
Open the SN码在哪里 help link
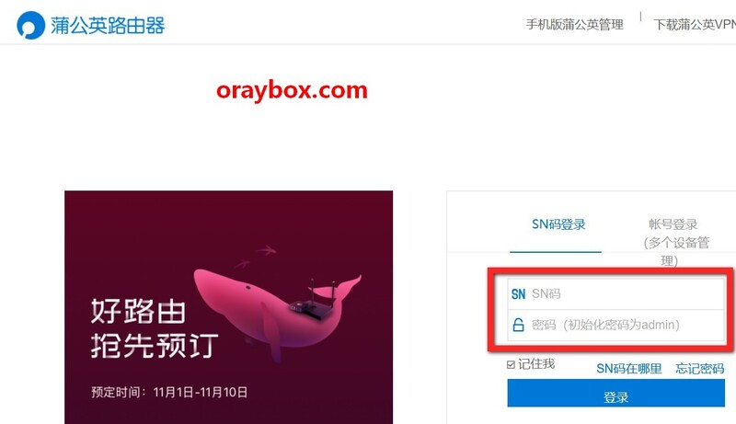(x=629, y=369)
